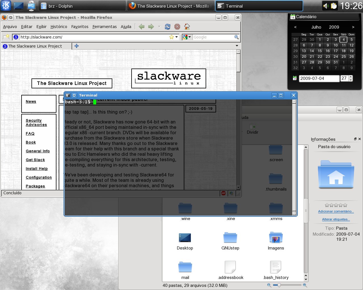
Task: Reload the Slackware page in Firefox
Action: coord(168,27)
